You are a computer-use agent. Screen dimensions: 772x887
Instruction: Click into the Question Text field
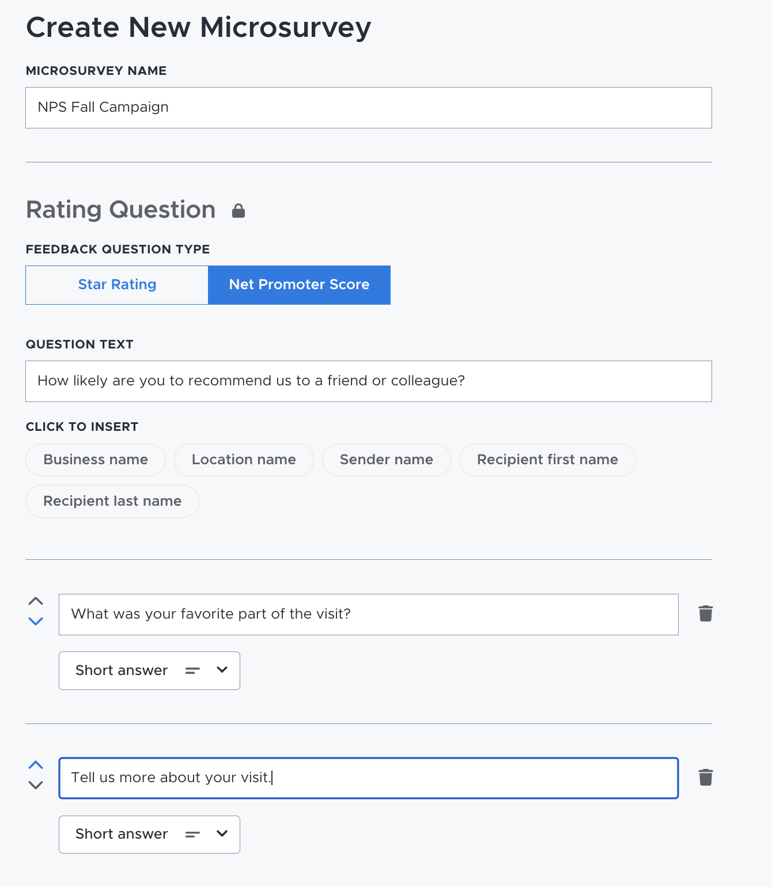(369, 381)
